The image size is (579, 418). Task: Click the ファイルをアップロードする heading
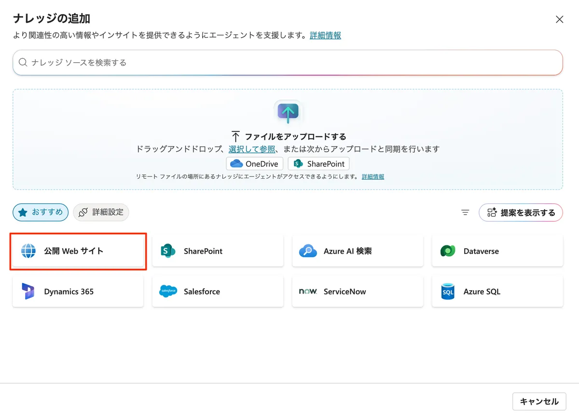coord(295,136)
